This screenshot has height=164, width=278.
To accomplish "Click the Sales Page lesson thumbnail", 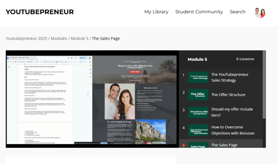I will click(x=198, y=145).
